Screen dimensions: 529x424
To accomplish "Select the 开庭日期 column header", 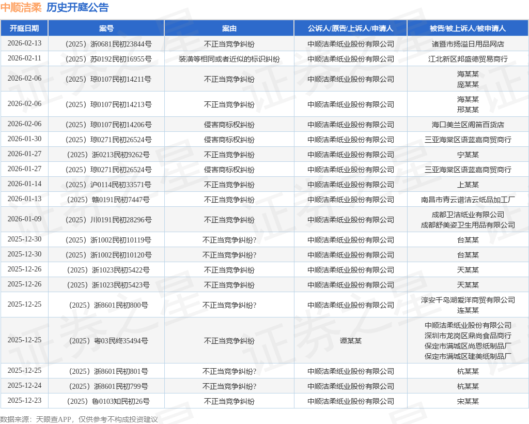I will pyautogui.click(x=24, y=28).
